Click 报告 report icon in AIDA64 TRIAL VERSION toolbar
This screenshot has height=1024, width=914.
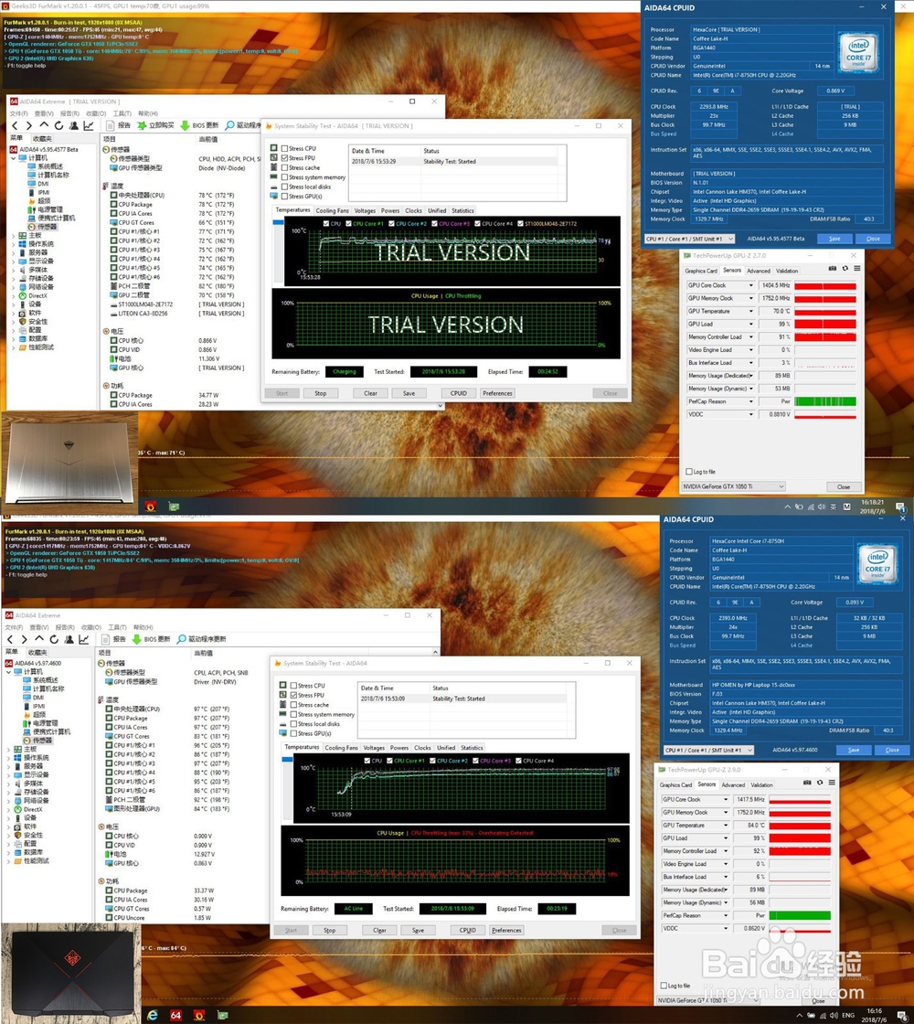[109, 125]
